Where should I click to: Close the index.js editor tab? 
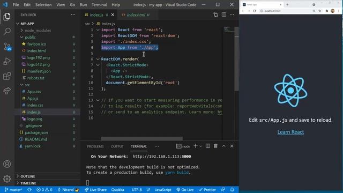click(x=113, y=14)
